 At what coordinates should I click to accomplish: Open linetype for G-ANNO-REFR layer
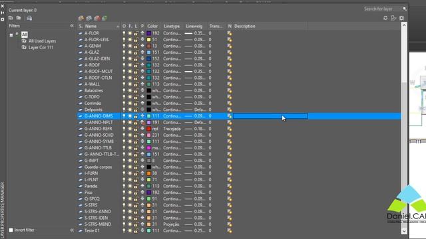click(172, 129)
